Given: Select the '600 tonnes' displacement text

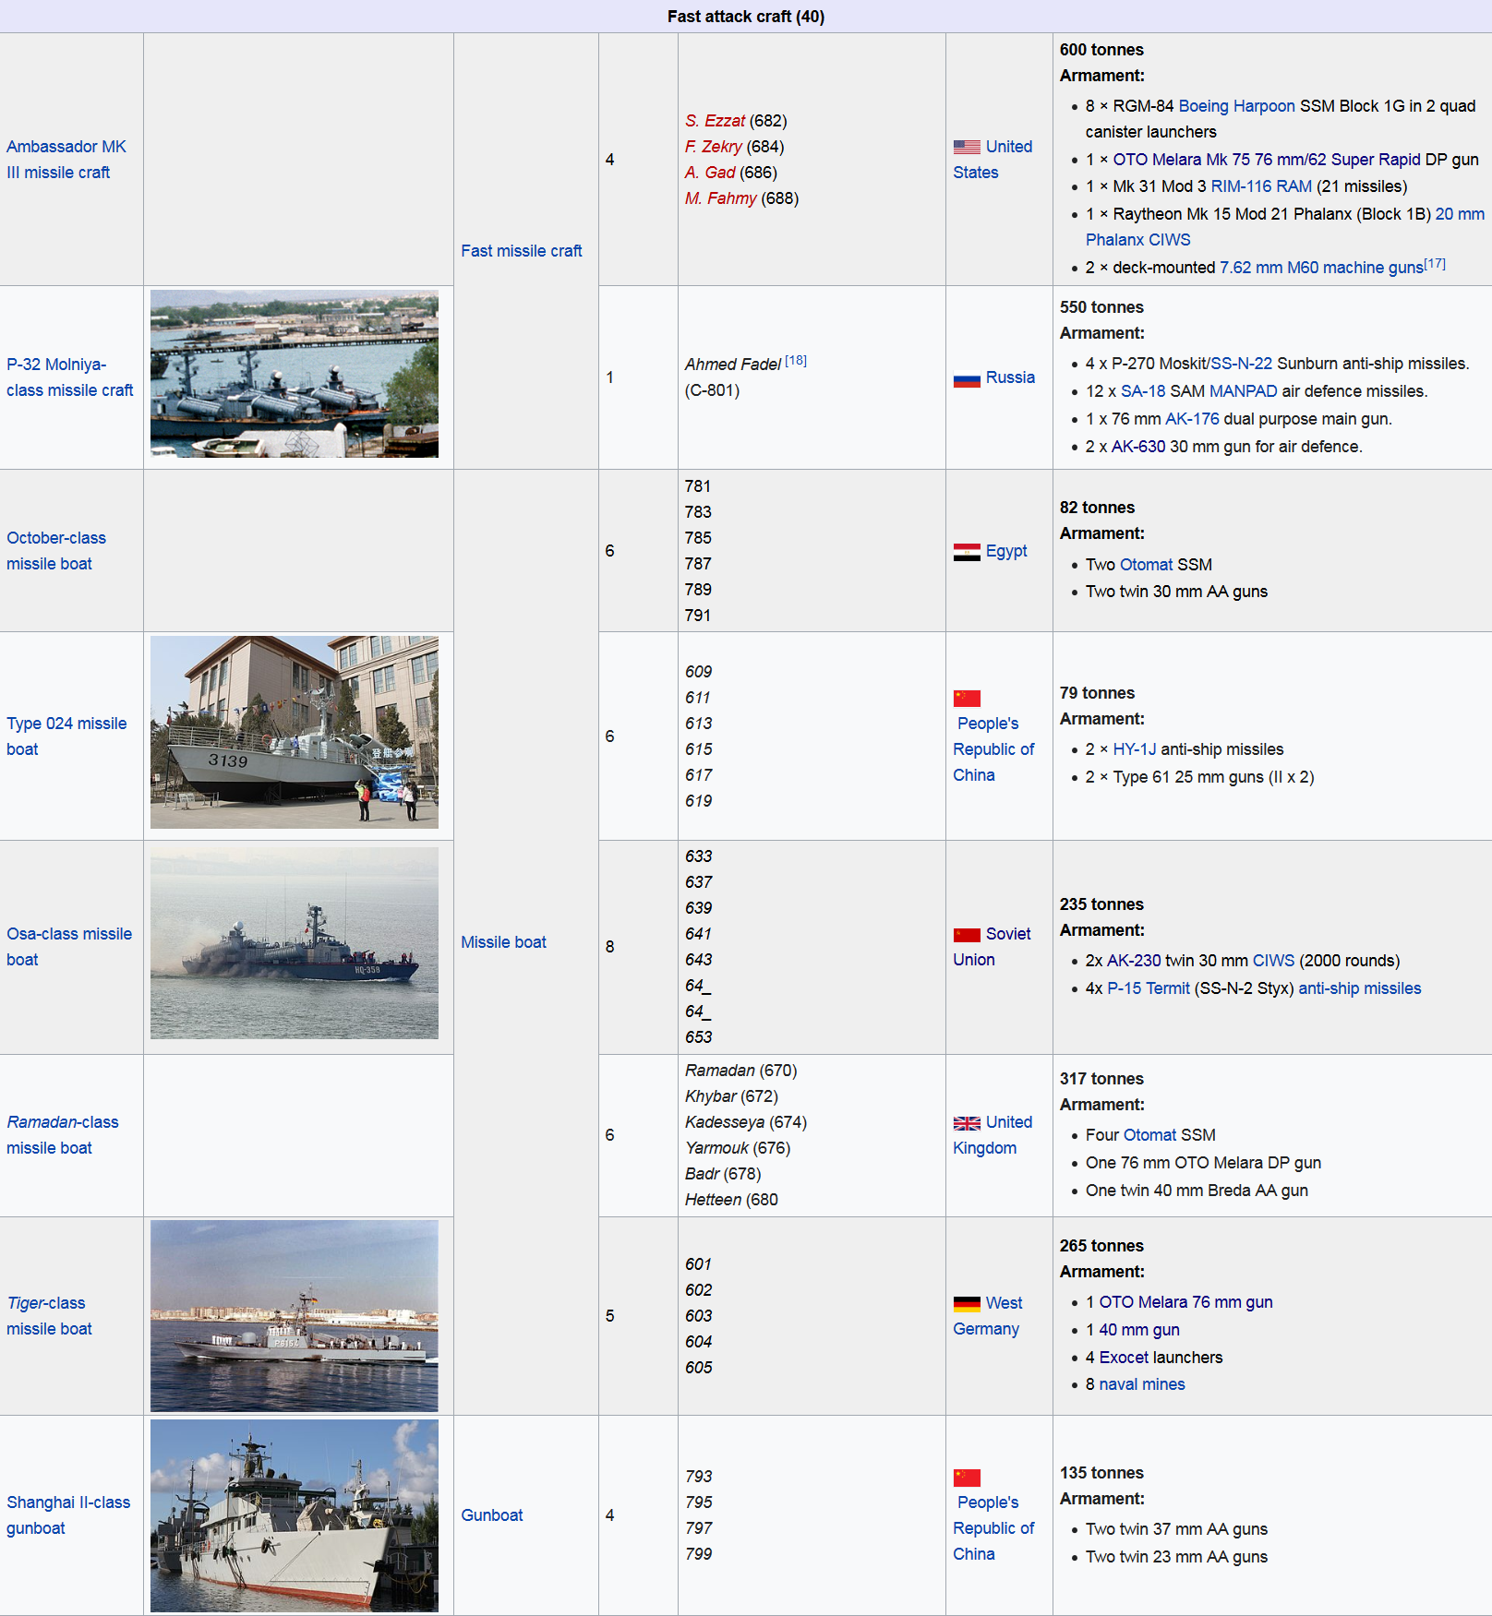Looking at the screenshot, I should tap(1101, 50).
